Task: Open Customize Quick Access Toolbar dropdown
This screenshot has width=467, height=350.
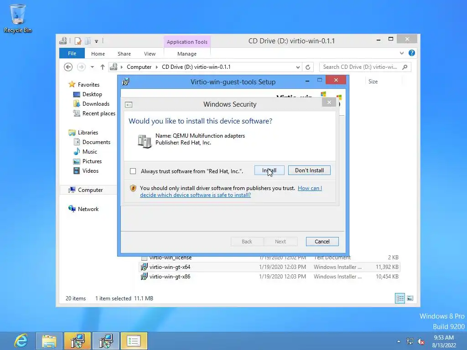Action: pyautogui.click(x=97, y=41)
